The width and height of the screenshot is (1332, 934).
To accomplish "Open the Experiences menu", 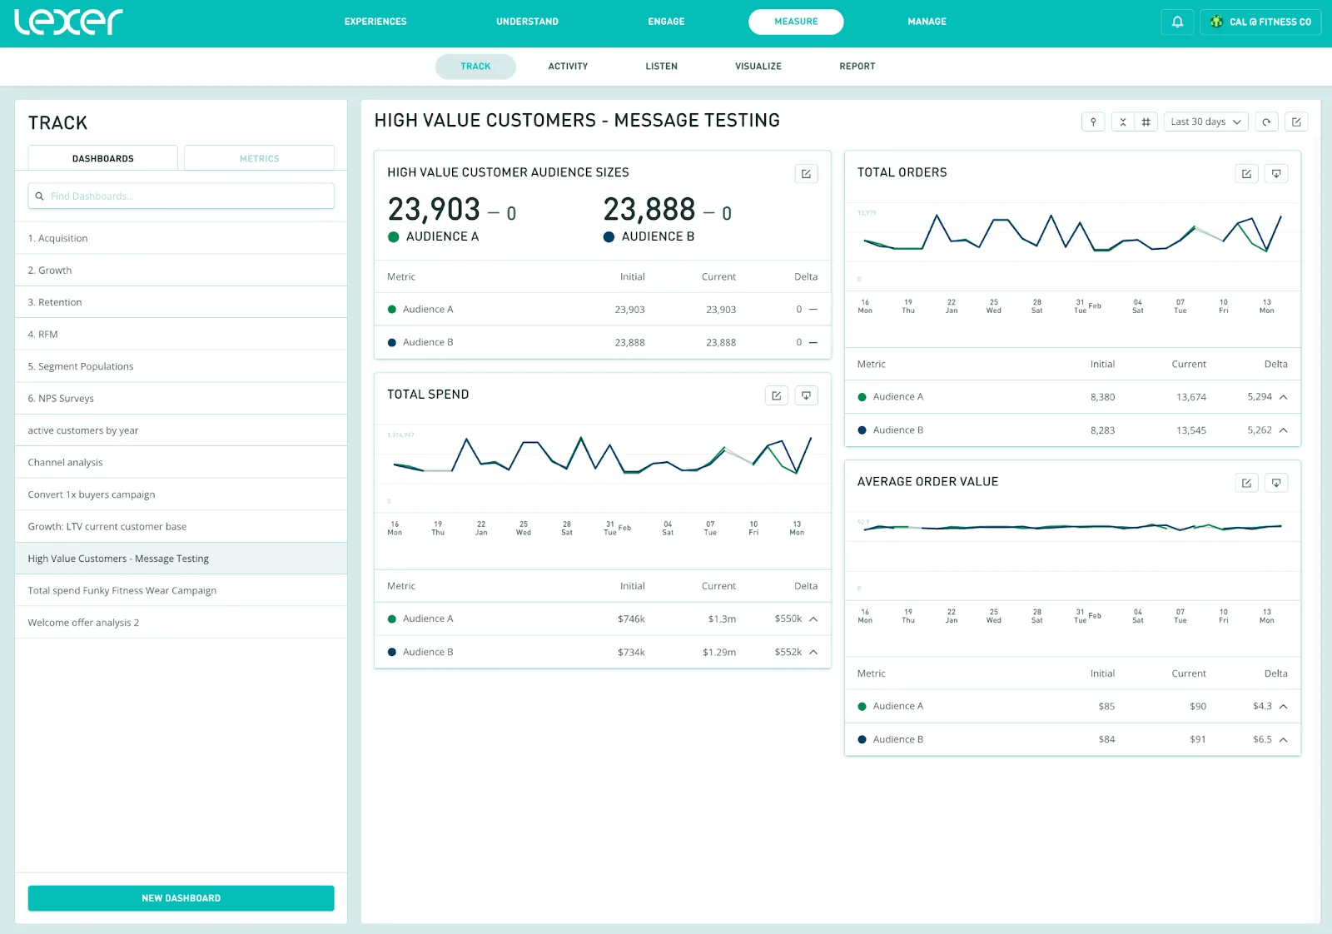I will 375,22.
